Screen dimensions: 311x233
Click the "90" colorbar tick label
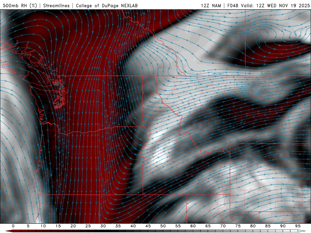(x=283, y=226)
